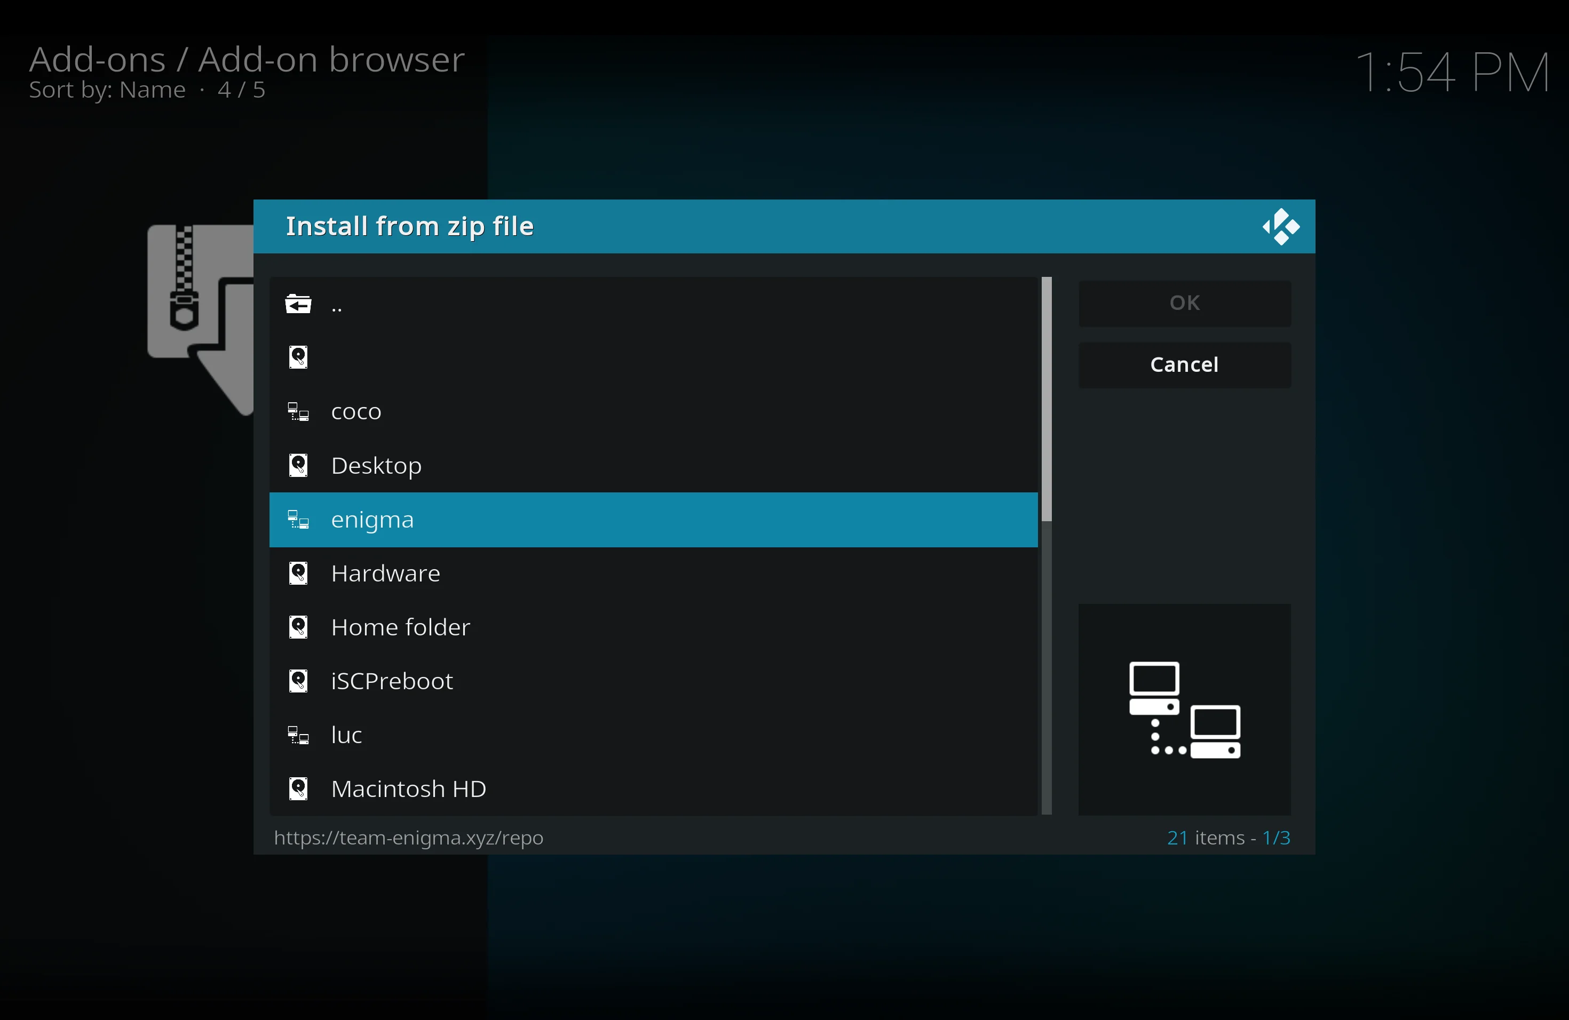Click the Kodi logo in dialog header
Image resolution: width=1569 pixels, height=1020 pixels.
click(1281, 227)
